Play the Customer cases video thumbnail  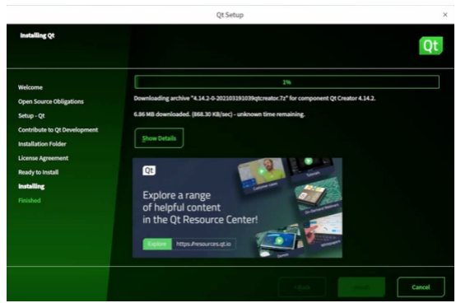[x=262, y=172]
